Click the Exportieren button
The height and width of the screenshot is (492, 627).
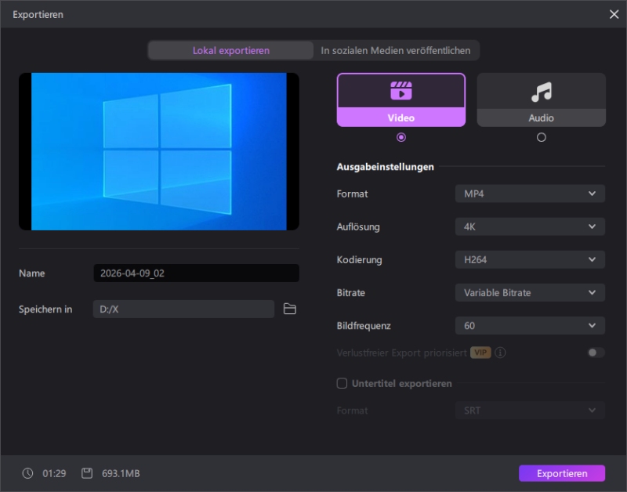click(x=562, y=473)
